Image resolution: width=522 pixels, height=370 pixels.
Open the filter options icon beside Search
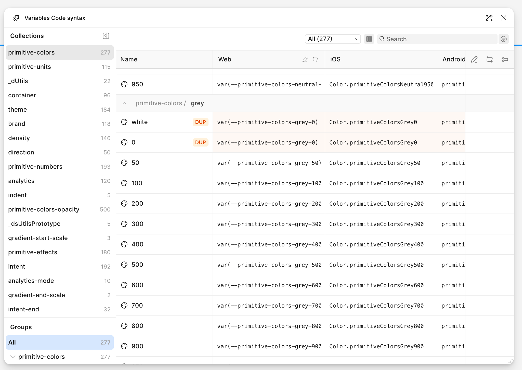coord(503,39)
